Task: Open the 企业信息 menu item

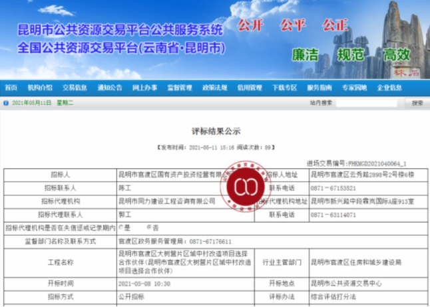Action: tap(389, 88)
